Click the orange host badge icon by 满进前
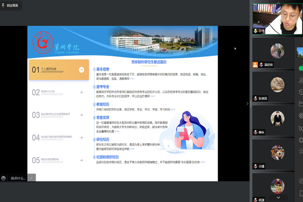The image size is (303, 202). click(x=256, y=65)
